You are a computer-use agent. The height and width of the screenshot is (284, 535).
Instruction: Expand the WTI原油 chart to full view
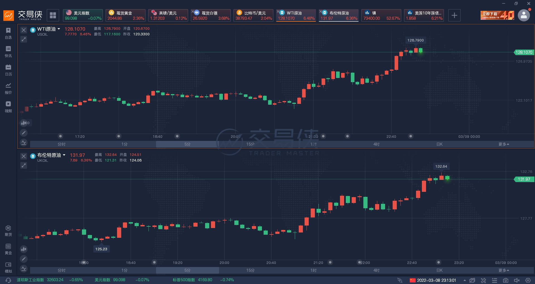pyautogui.click(x=24, y=39)
